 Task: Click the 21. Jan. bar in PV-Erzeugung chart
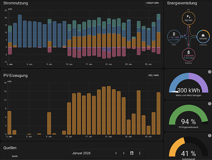click(x=109, y=110)
